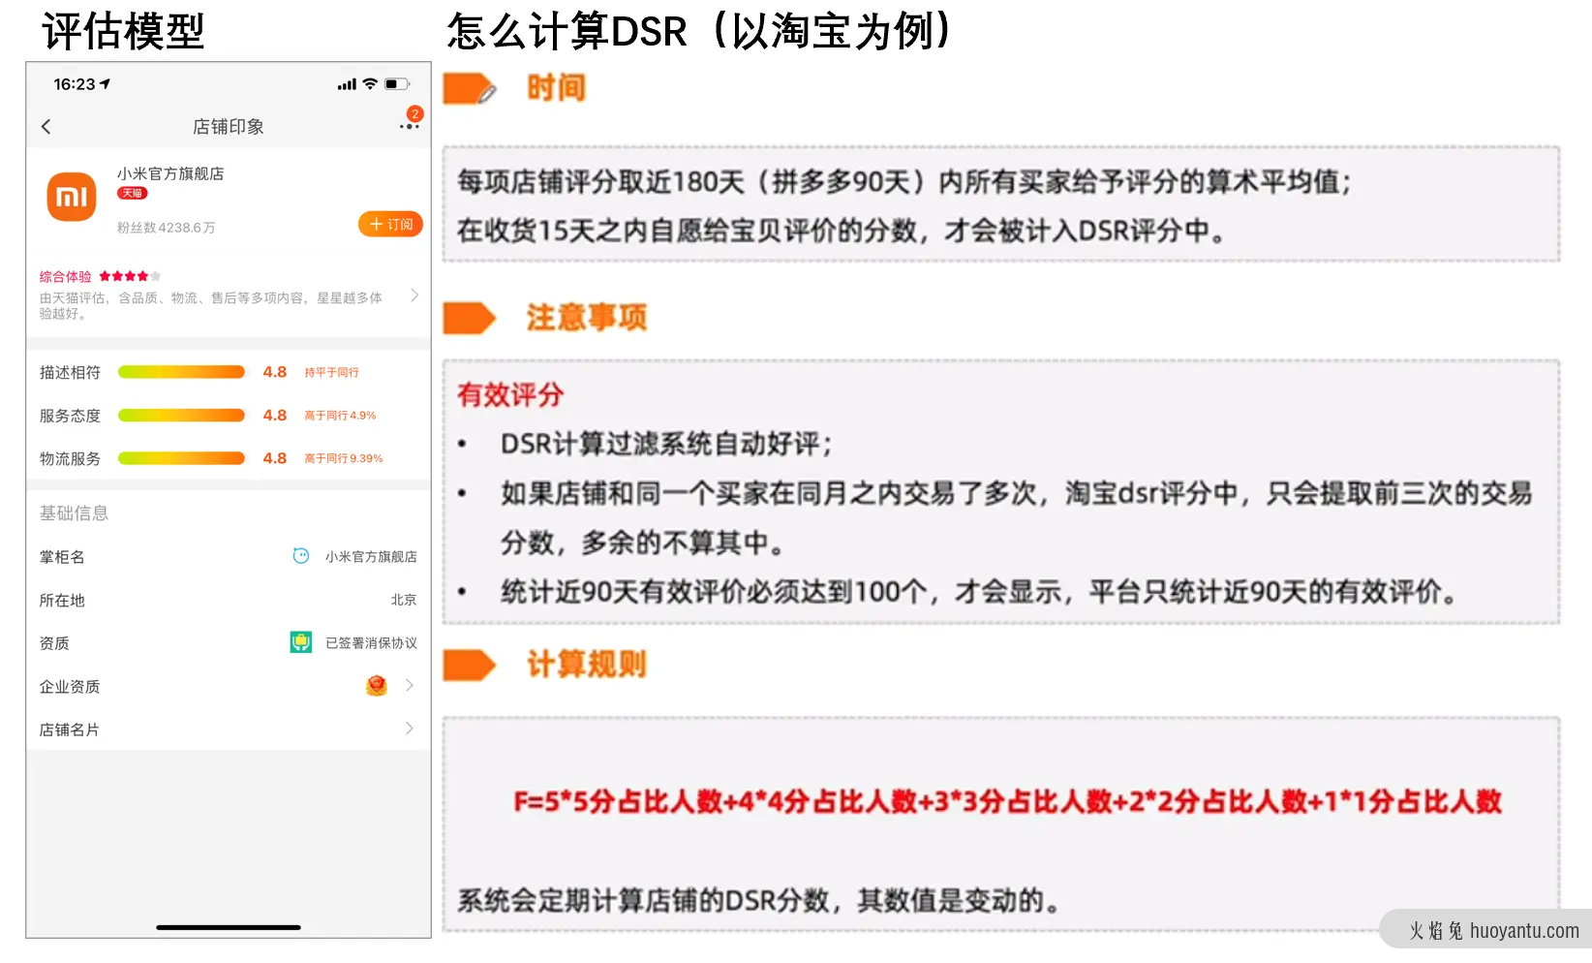The image size is (1592, 963).
Task: Tap the 持平于同行 comparison label
Action: (331, 372)
